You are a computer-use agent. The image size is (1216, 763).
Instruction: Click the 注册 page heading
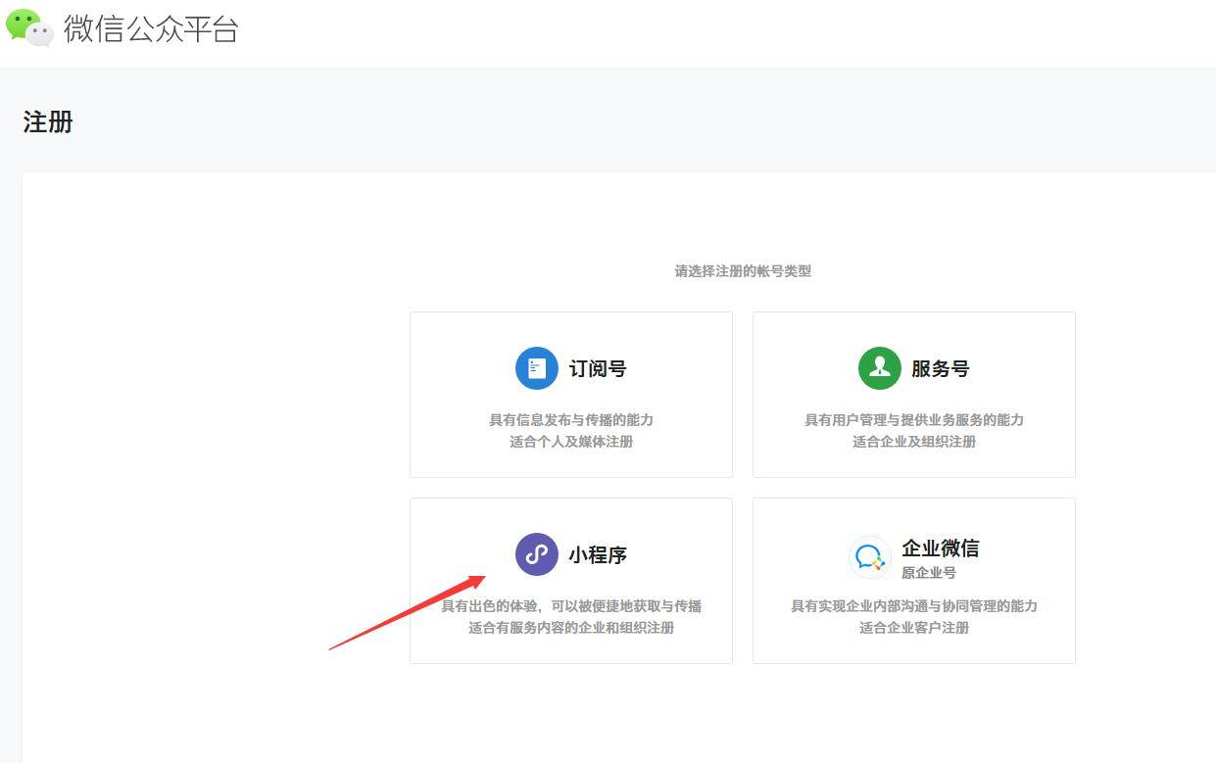[x=48, y=122]
